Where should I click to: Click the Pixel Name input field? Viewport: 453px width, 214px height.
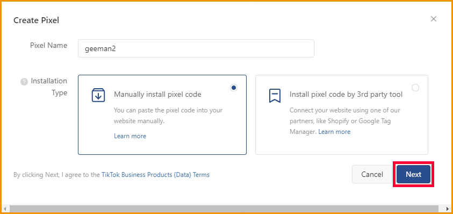coord(196,48)
